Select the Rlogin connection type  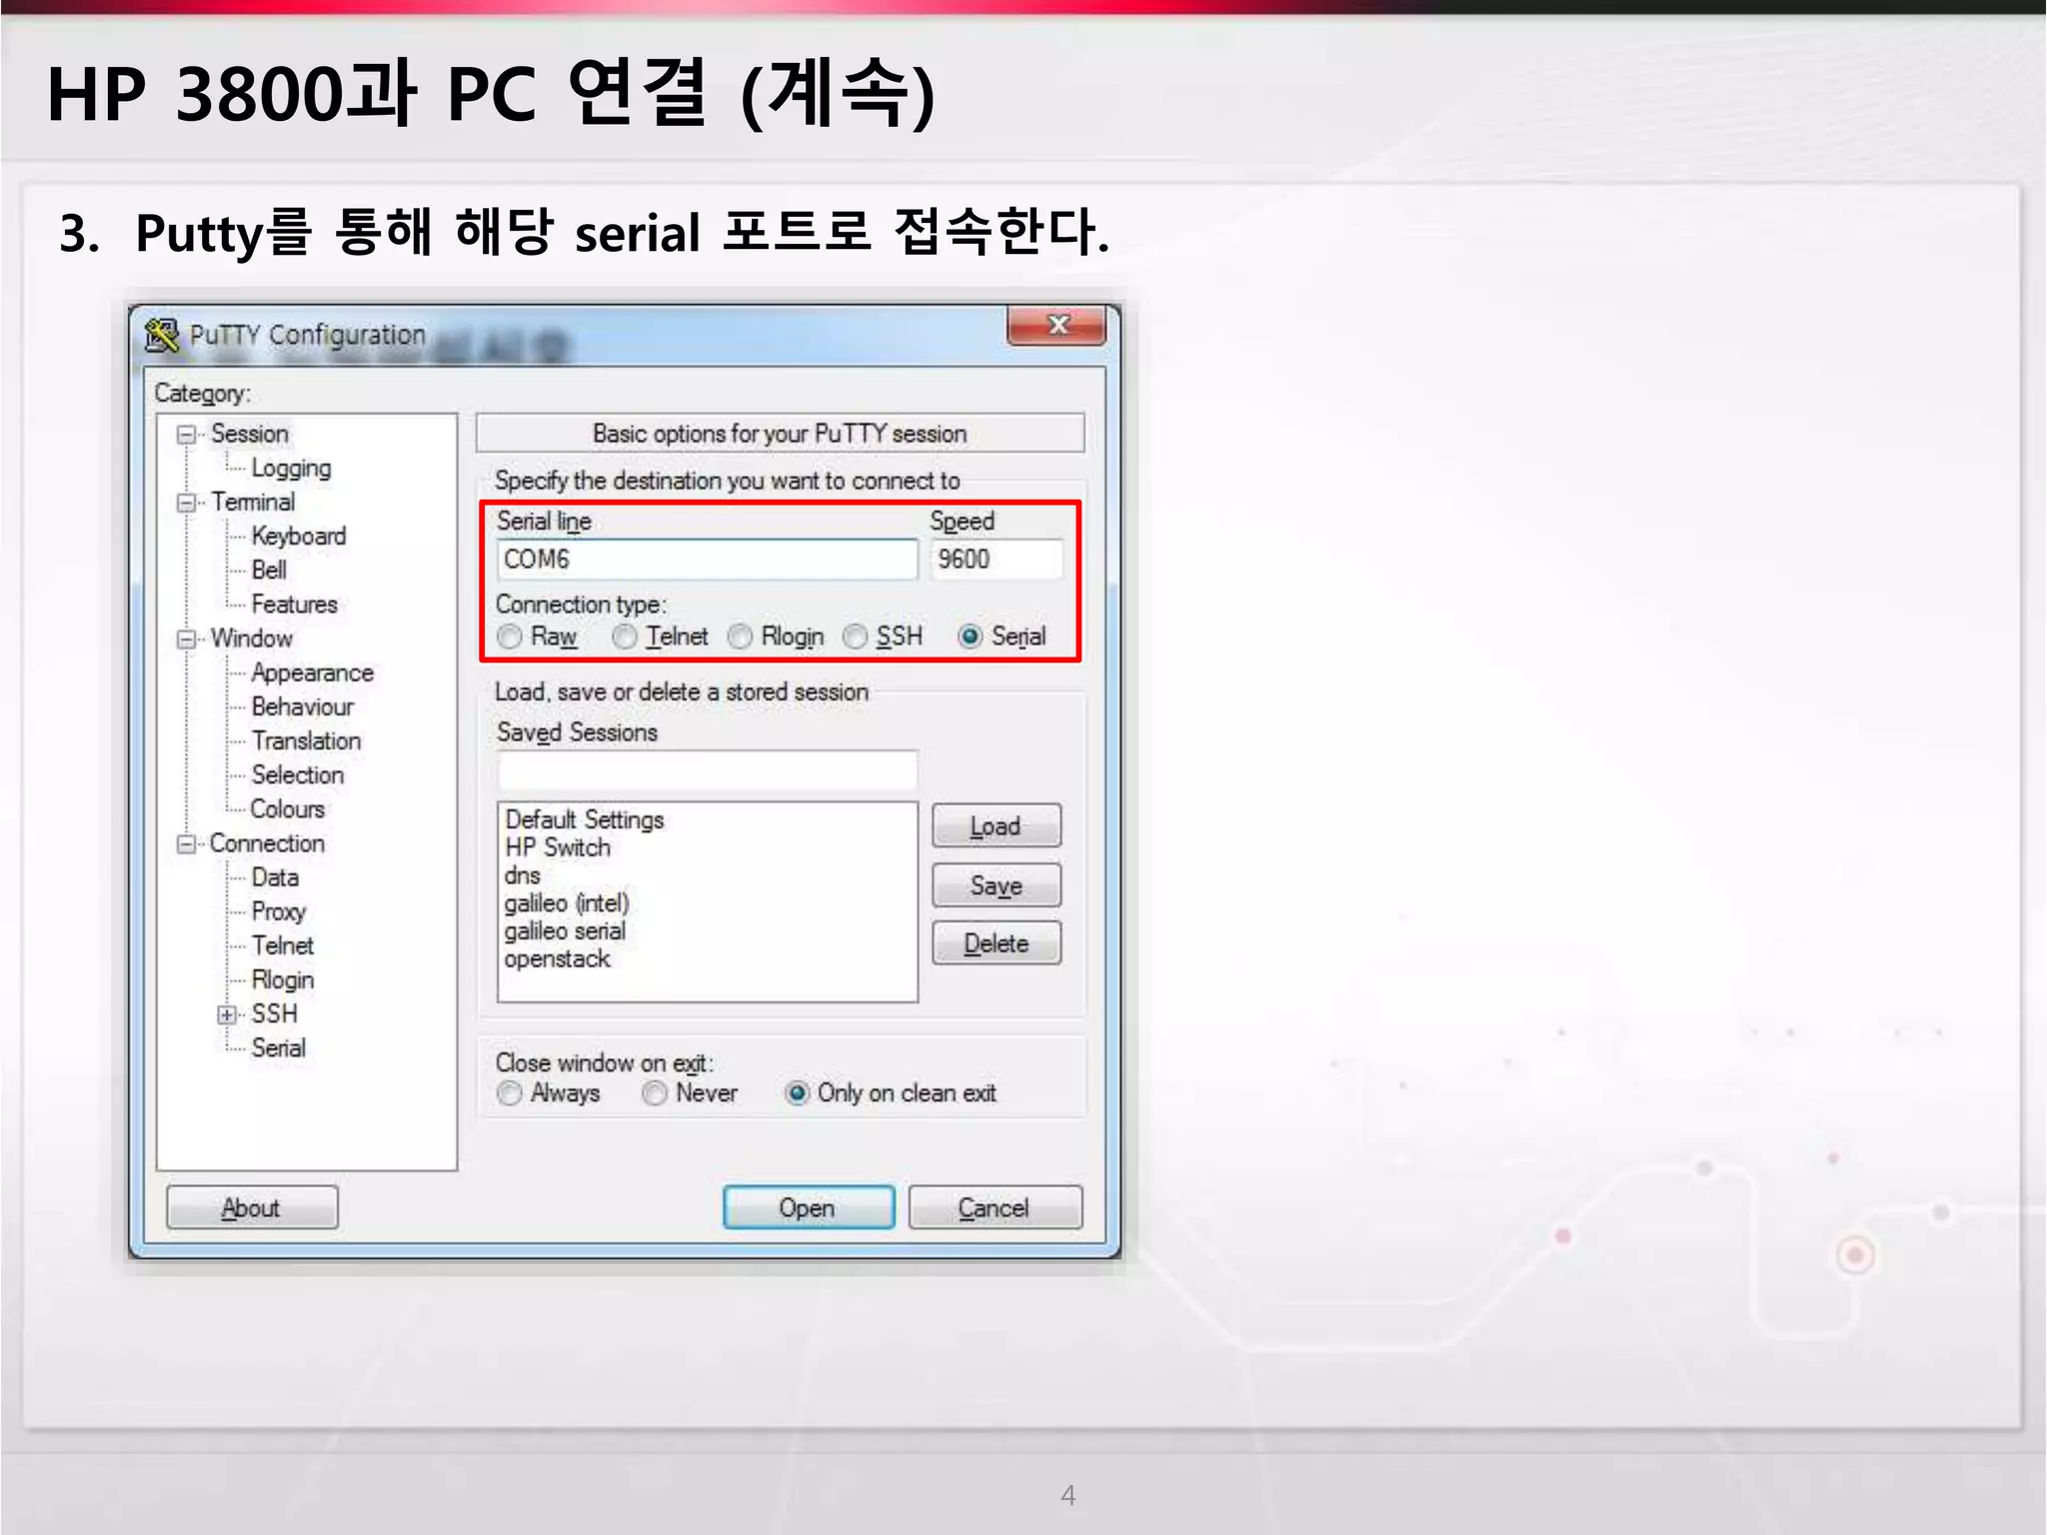pos(740,637)
